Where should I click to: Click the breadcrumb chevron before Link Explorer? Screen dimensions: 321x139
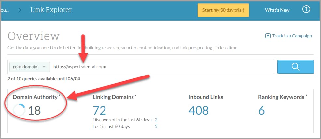(20, 10)
